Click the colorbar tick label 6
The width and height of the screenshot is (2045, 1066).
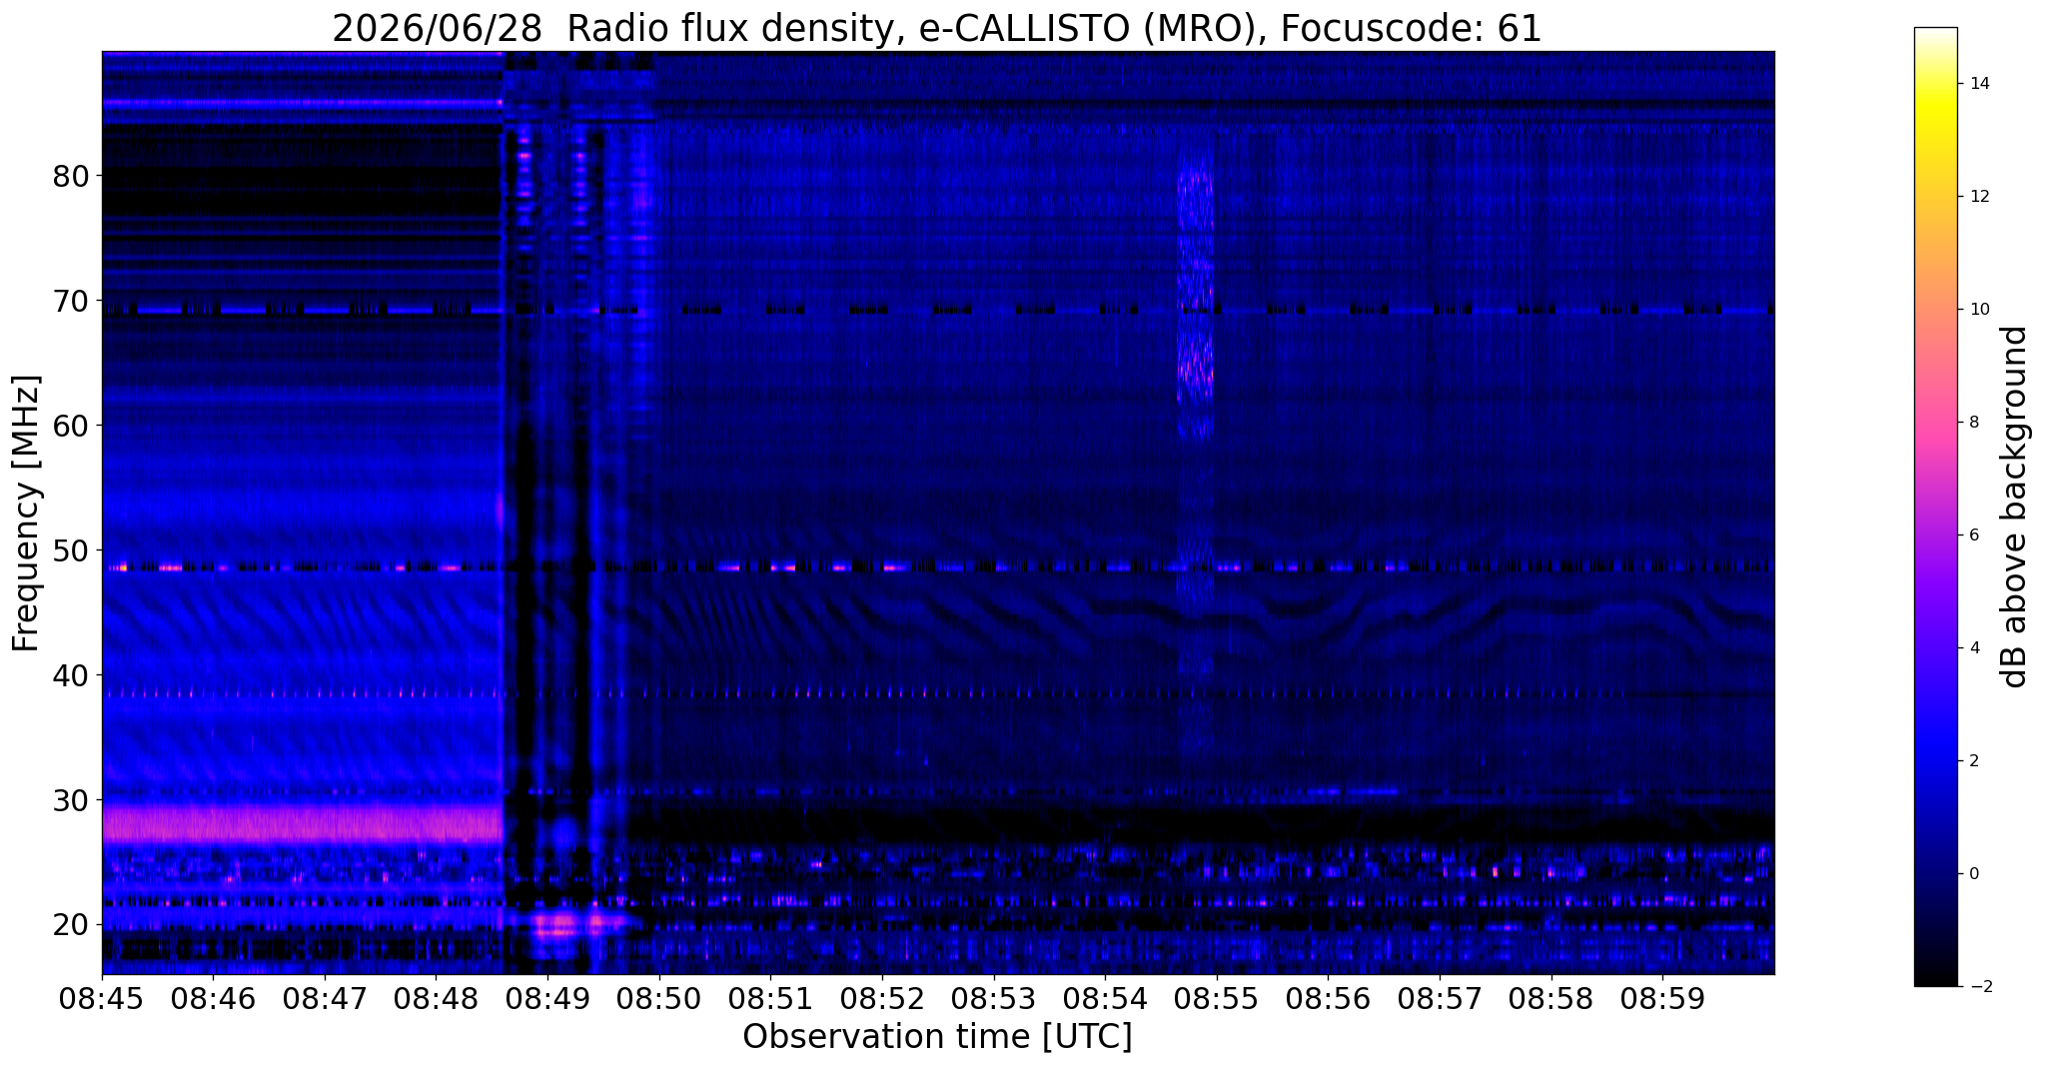[x=1972, y=535]
